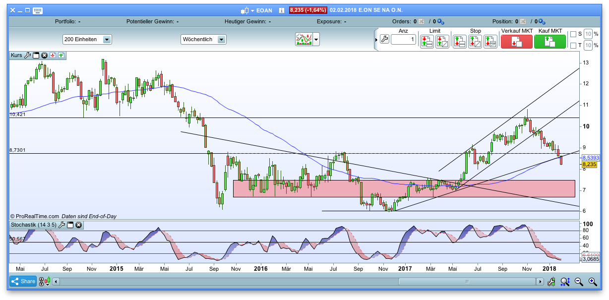The image size is (609, 300).
Task: Click the Orders count icon
Action: (x=421, y=22)
